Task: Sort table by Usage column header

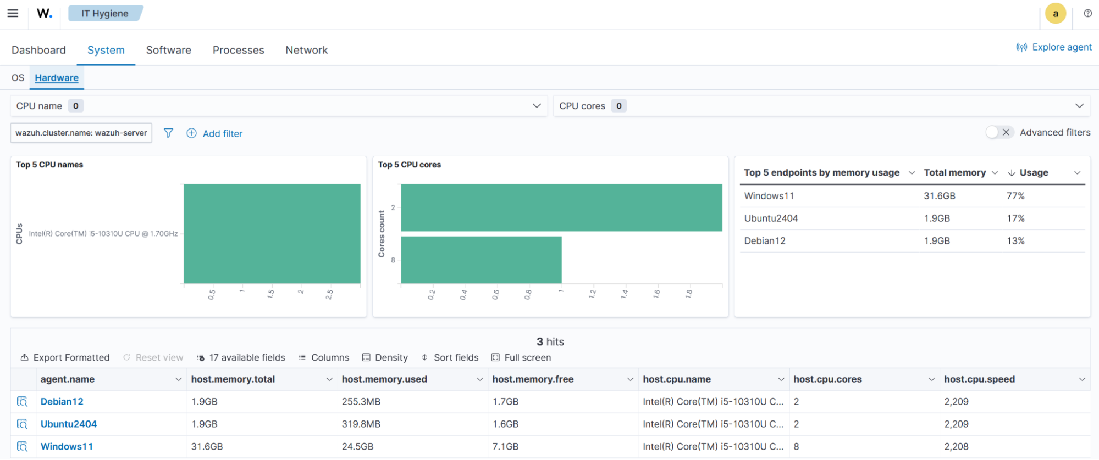Action: coord(1034,172)
